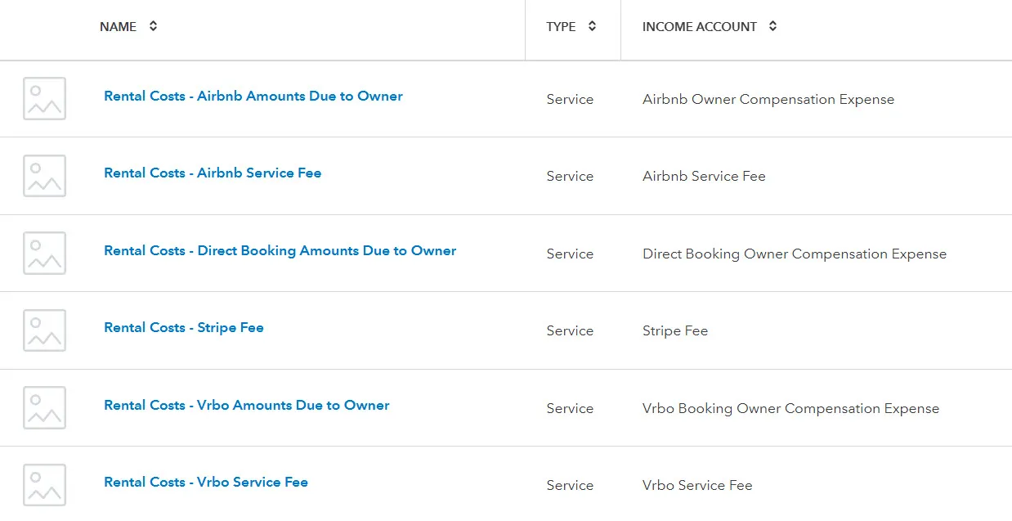
Task: Sort by Income Account using sort arrows
Action: tap(772, 26)
